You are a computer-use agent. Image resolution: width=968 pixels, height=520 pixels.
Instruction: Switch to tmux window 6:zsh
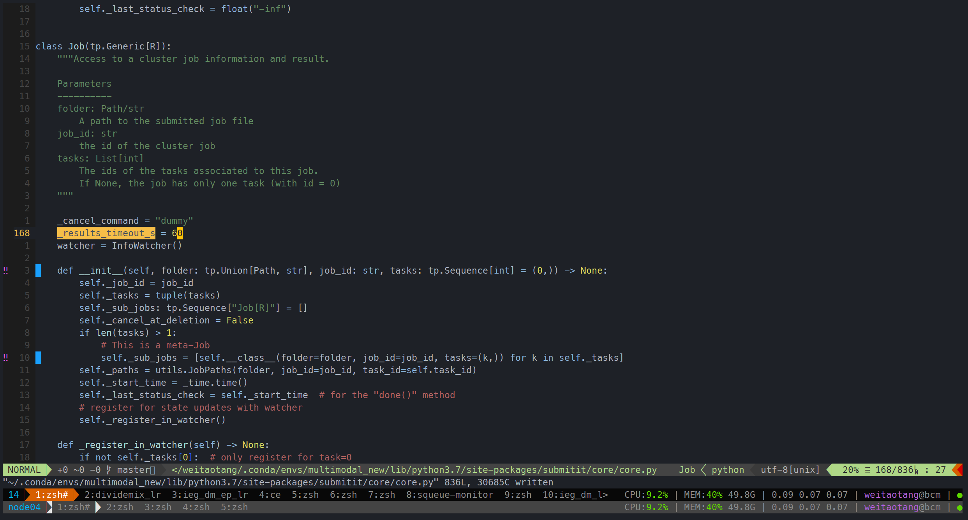click(344, 495)
